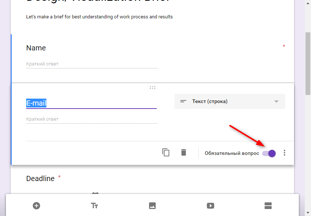Toggle the 'Обязательный вопрос' required switch
The width and height of the screenshot is (311, 216).
[x=269, y=153]
